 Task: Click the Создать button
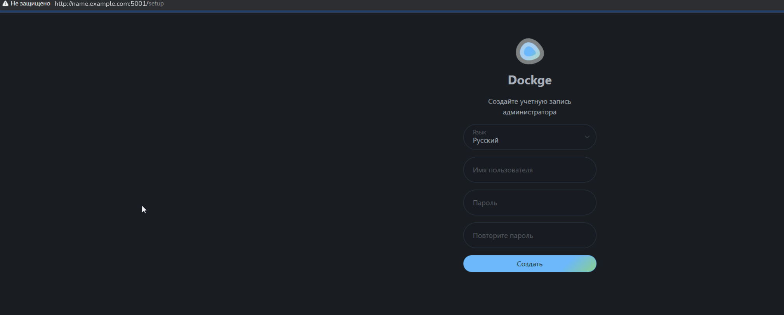[530, 263]
